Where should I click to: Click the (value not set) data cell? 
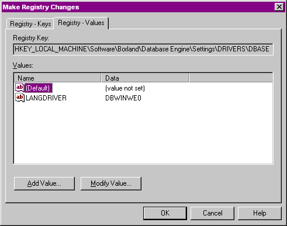click(x=125, y=88)
